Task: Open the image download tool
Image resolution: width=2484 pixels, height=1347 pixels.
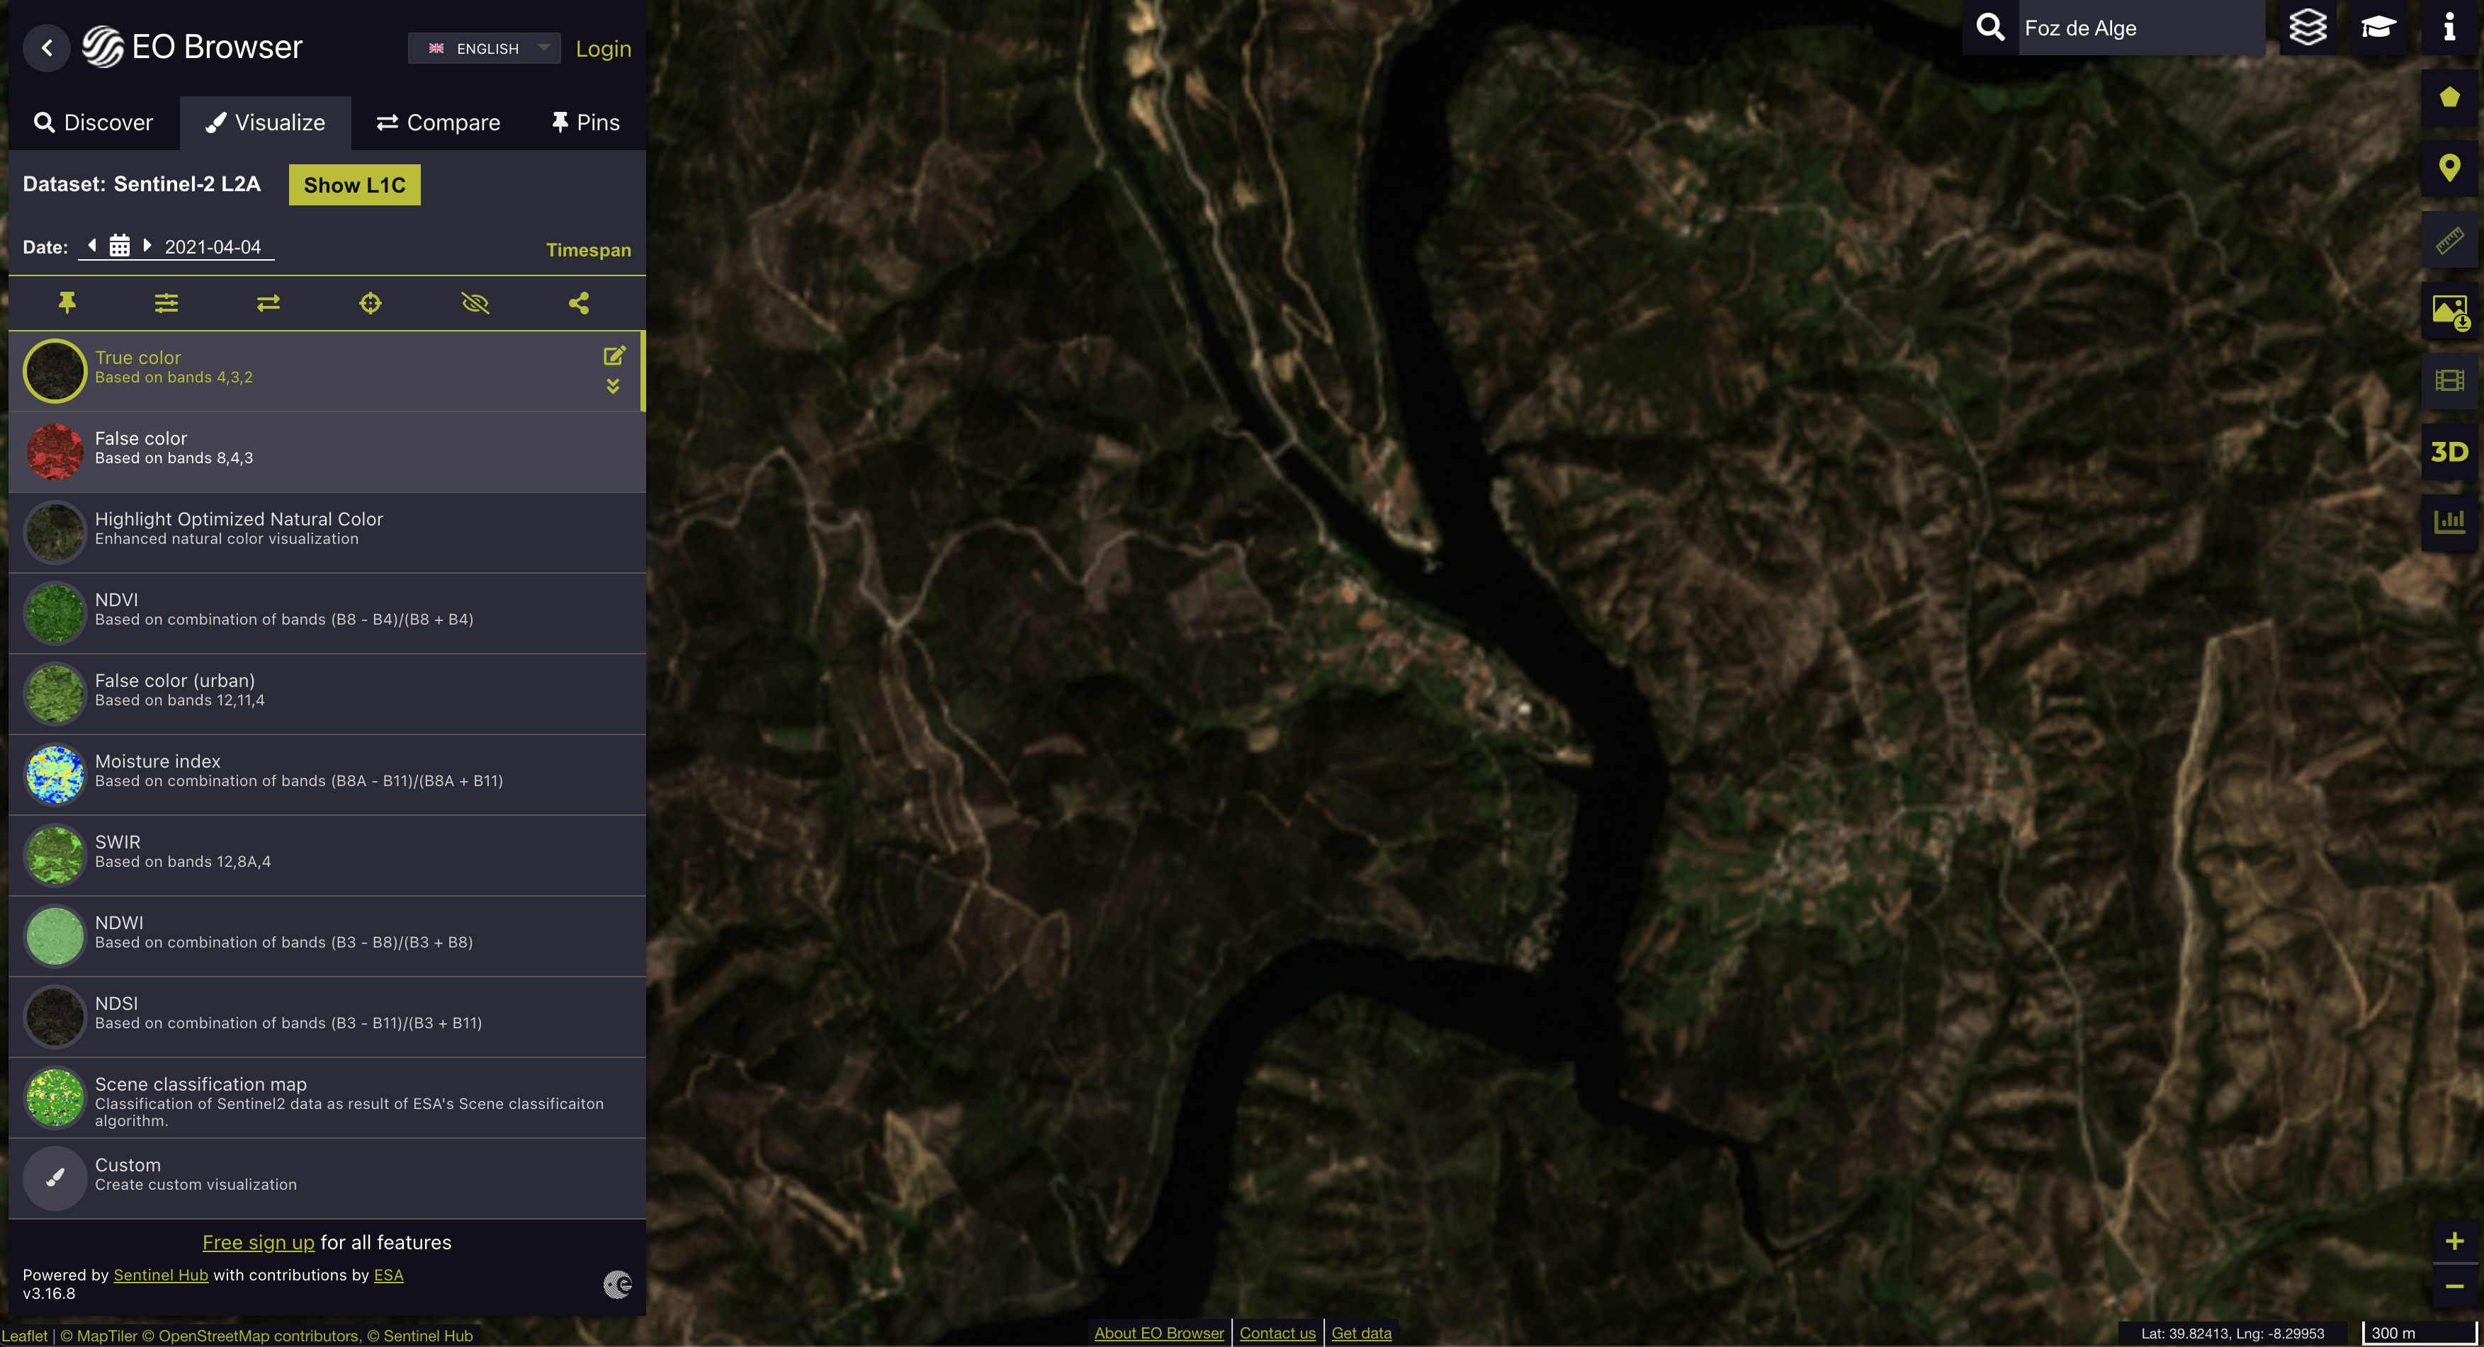Action: (2449, 310)
